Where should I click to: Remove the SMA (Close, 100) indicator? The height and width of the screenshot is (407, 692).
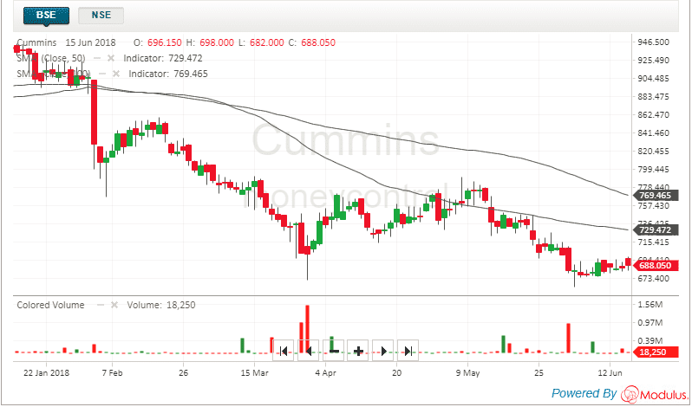[x=116, y=74]
